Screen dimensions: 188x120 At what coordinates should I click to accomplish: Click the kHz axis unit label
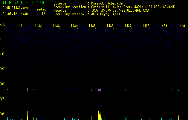coord(3,24)
